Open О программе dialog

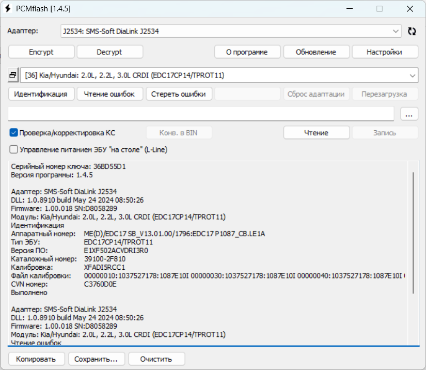click(x=247, y=52)
